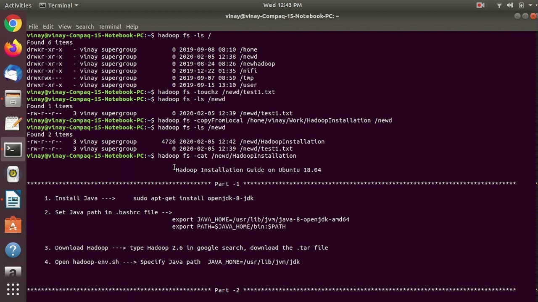Maximize the terminal window
Viewport: 538px width, 302px height.
pyautogui.click(x=525, y=16)
